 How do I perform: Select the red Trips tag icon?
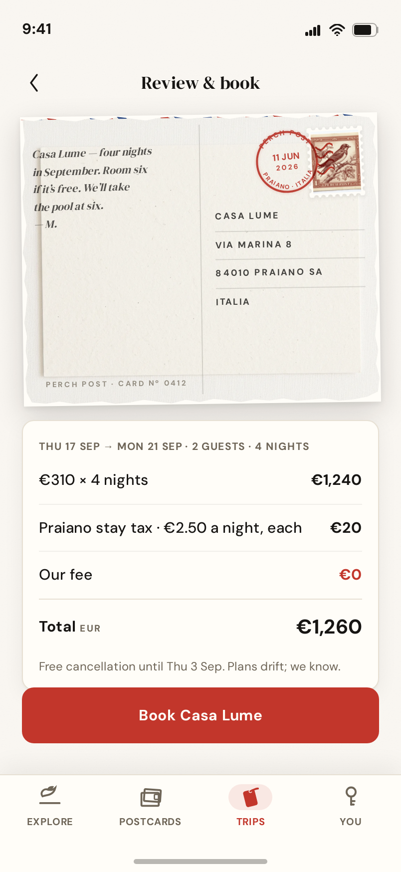tap(250, 797)
